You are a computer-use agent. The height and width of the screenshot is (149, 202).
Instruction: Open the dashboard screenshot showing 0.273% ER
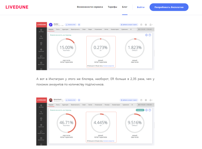point(95,46)
